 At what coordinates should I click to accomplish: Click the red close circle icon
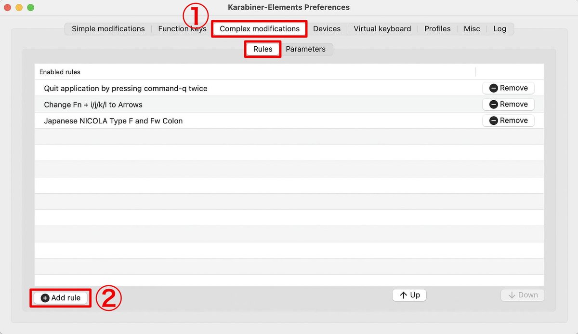coord(7,7)
